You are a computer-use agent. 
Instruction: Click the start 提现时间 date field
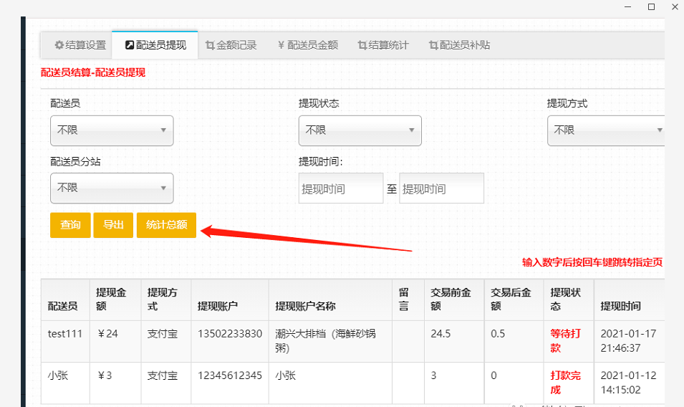pos(340,188)
